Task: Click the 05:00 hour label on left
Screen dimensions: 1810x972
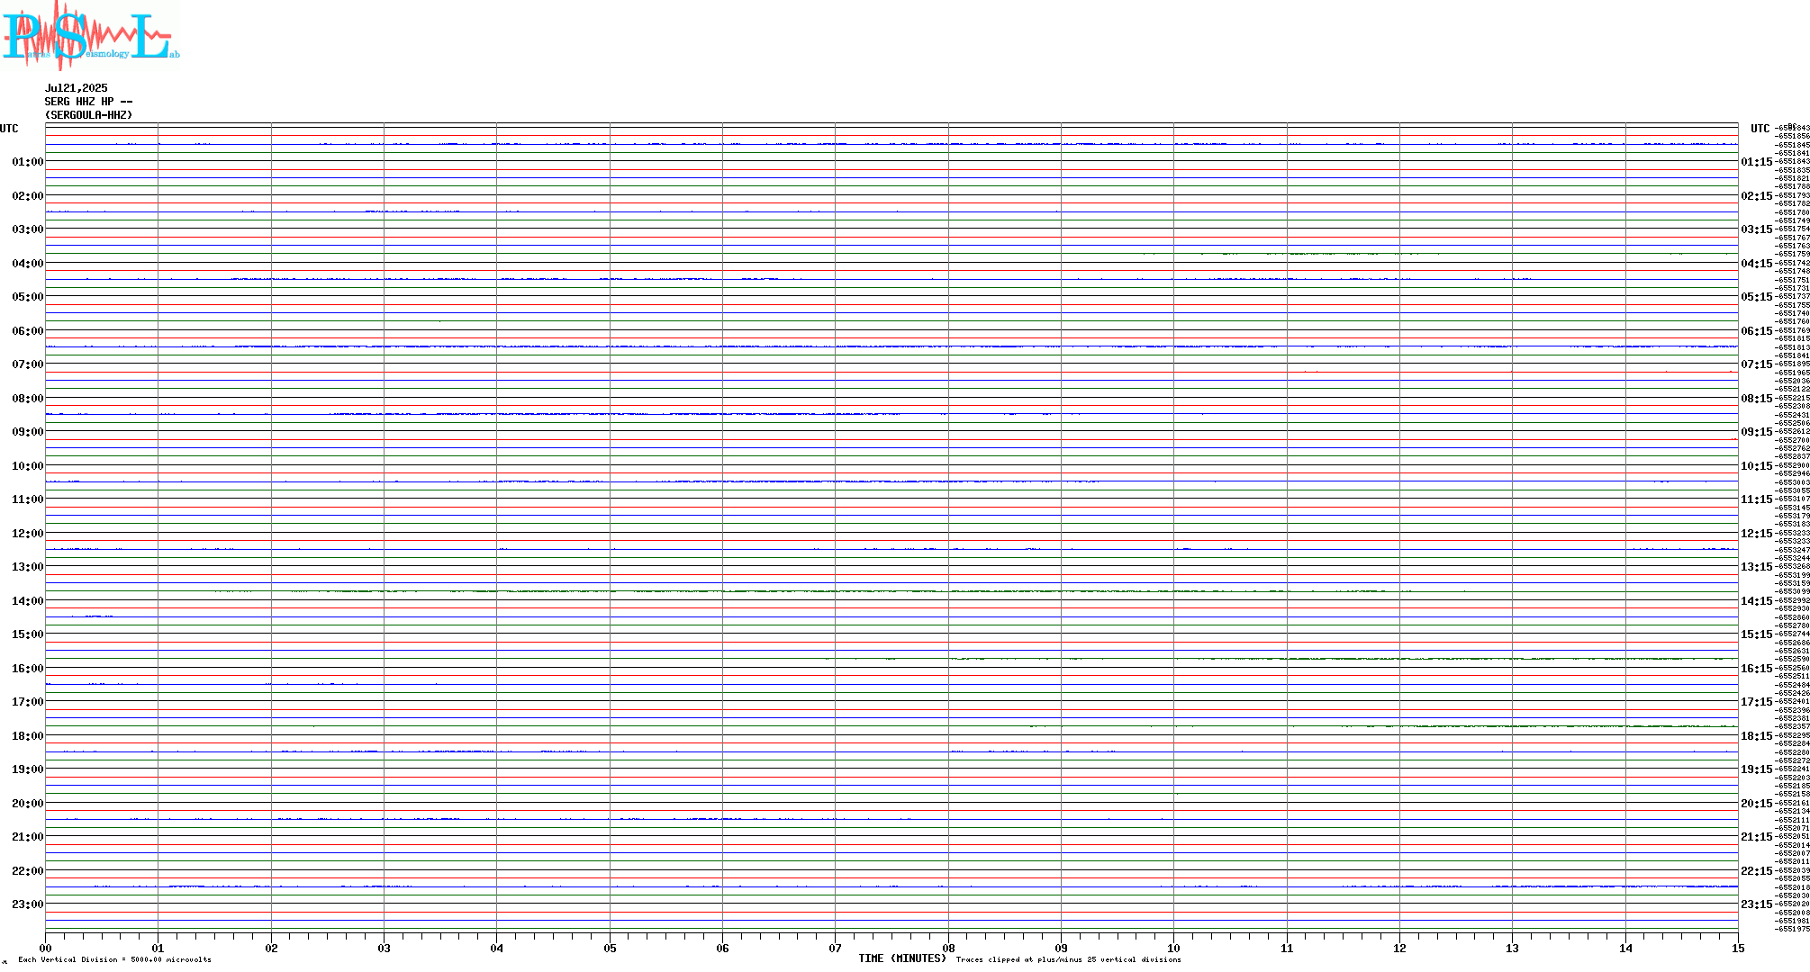Action: pos(28,297)
